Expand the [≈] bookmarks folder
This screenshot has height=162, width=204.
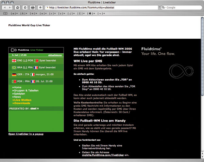(101, 14)
